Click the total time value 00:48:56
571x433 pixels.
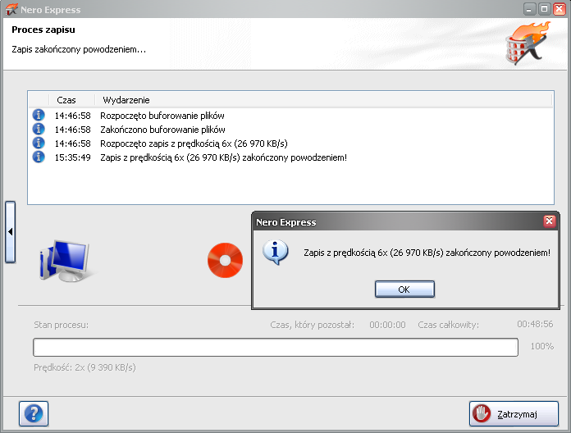(x=535, y=324)
